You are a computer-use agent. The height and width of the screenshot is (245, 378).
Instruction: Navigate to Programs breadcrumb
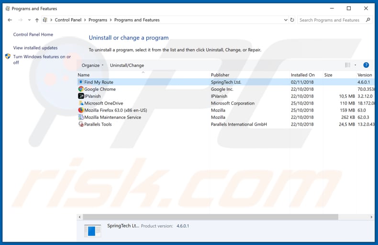tap(98, 20)
